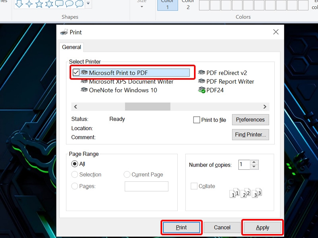
Task: Switch to the General tab
Action: pyautogui.click(x=72, y=47)
